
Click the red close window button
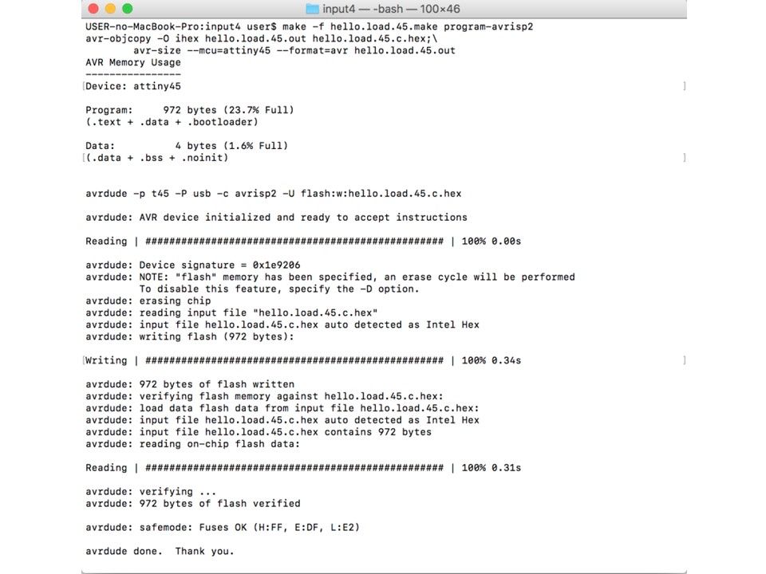click(x=93, y=8)
